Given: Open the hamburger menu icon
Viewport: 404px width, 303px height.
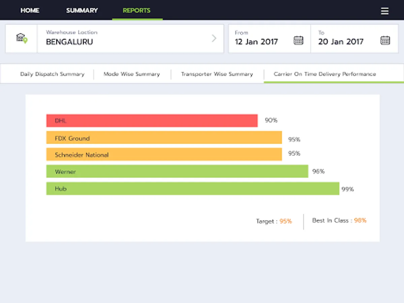Looking at the screenshot, I should click(x=384, y=11).
